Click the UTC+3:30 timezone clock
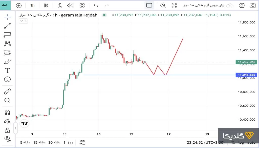 pyautogui.click(x=205, y=142)
